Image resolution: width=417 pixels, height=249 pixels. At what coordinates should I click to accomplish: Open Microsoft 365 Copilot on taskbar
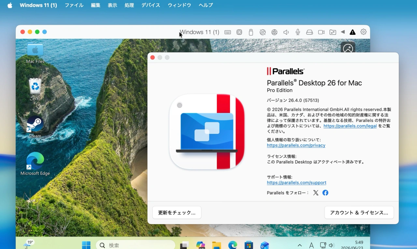click(x=200, y=245)
